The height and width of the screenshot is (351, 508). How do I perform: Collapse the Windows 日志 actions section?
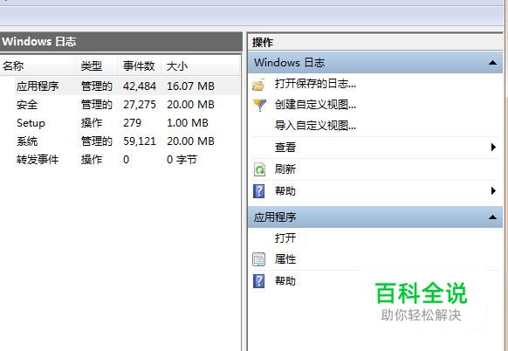pos(492,63)
